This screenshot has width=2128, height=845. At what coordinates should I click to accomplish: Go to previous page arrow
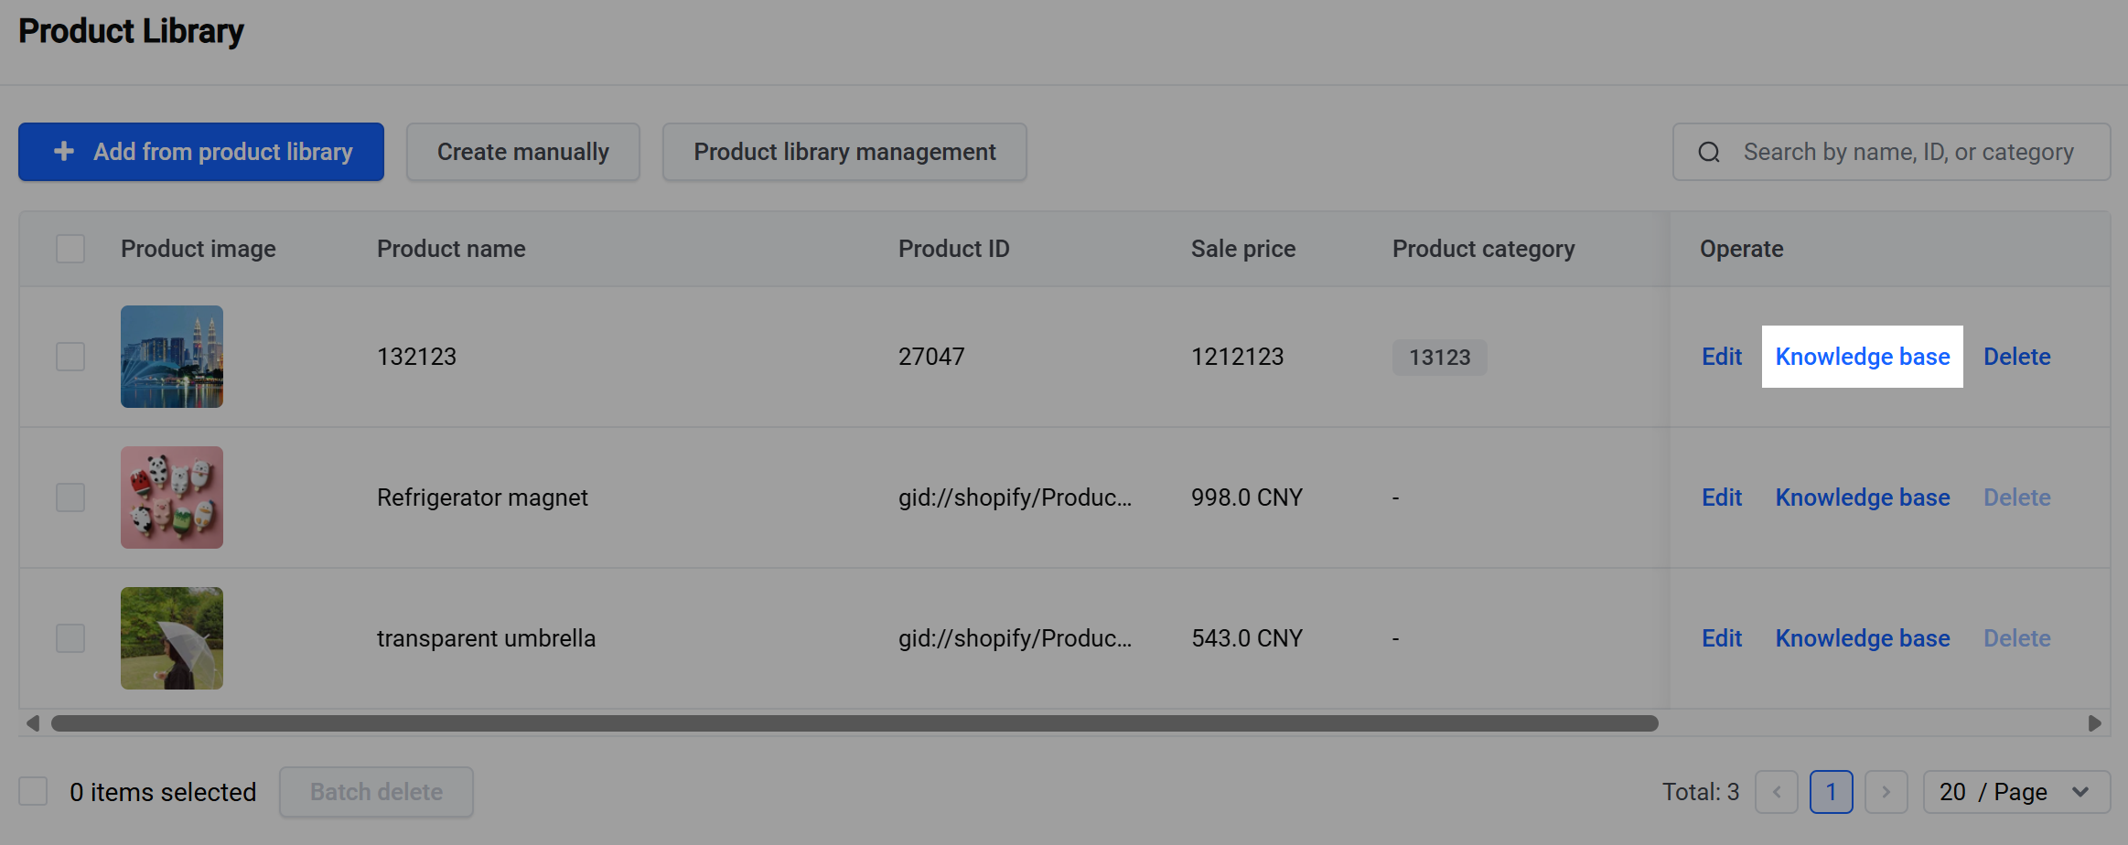tap(1777, 792)
